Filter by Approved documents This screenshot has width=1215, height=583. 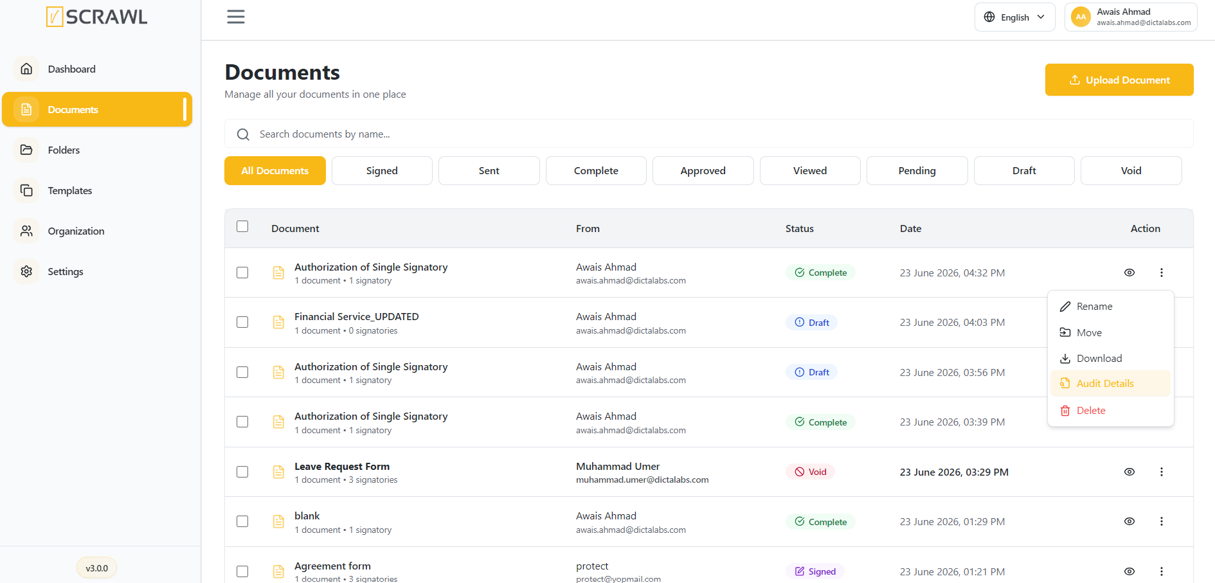(703, 171)
